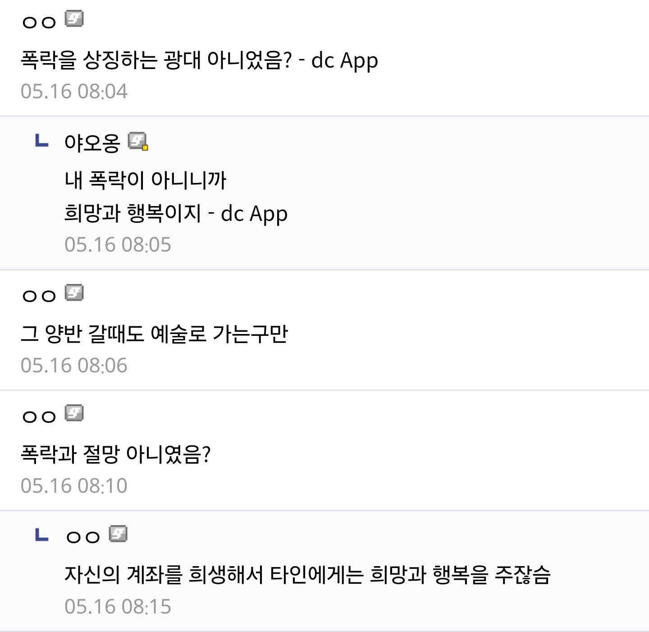Select the ㅇㅇ nickname on the 그 양반 갈때도 comment
This screenshot has width=649, height=632.
pos(39,296)
